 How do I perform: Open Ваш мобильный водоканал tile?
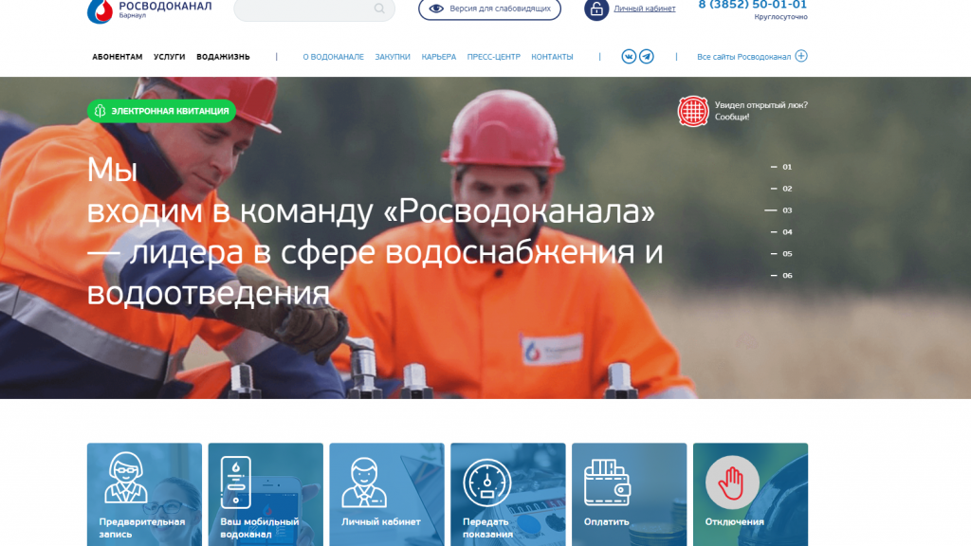(266, 495)
